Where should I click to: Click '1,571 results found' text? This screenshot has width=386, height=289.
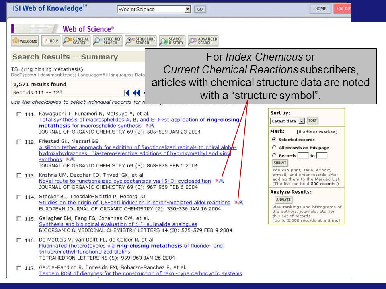(40, 85)
